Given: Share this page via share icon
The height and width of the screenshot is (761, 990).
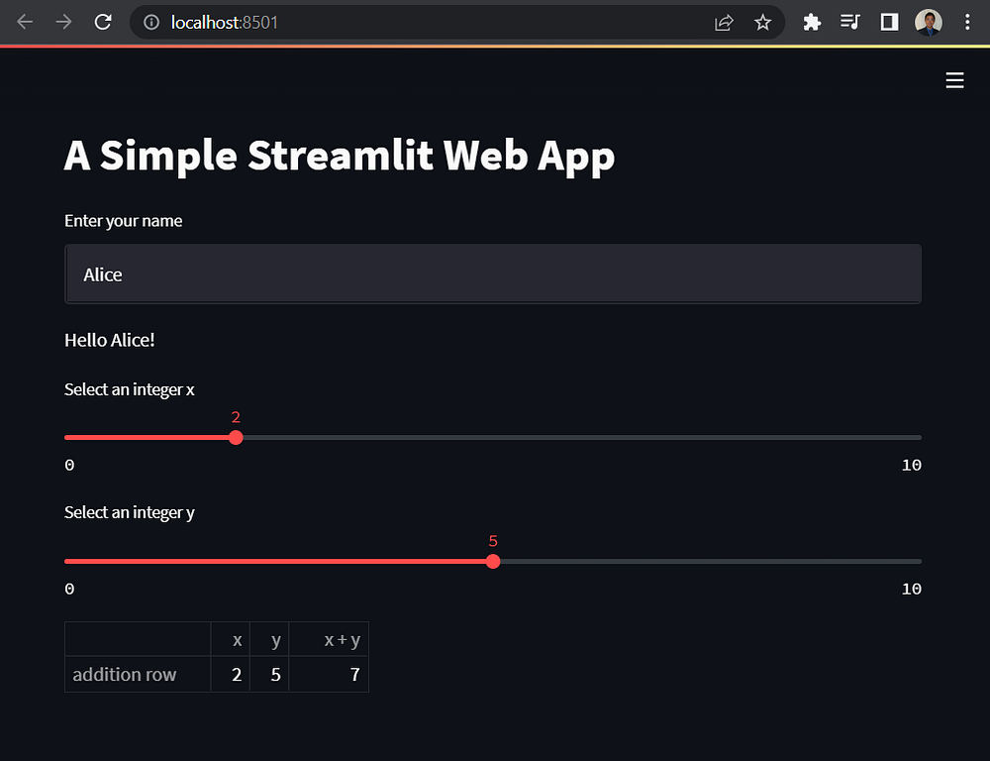Looking at the screenshot, I should pos(724,22).
